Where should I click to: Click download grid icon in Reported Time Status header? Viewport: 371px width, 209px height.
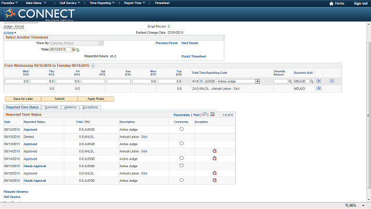[x=213, y=114]
